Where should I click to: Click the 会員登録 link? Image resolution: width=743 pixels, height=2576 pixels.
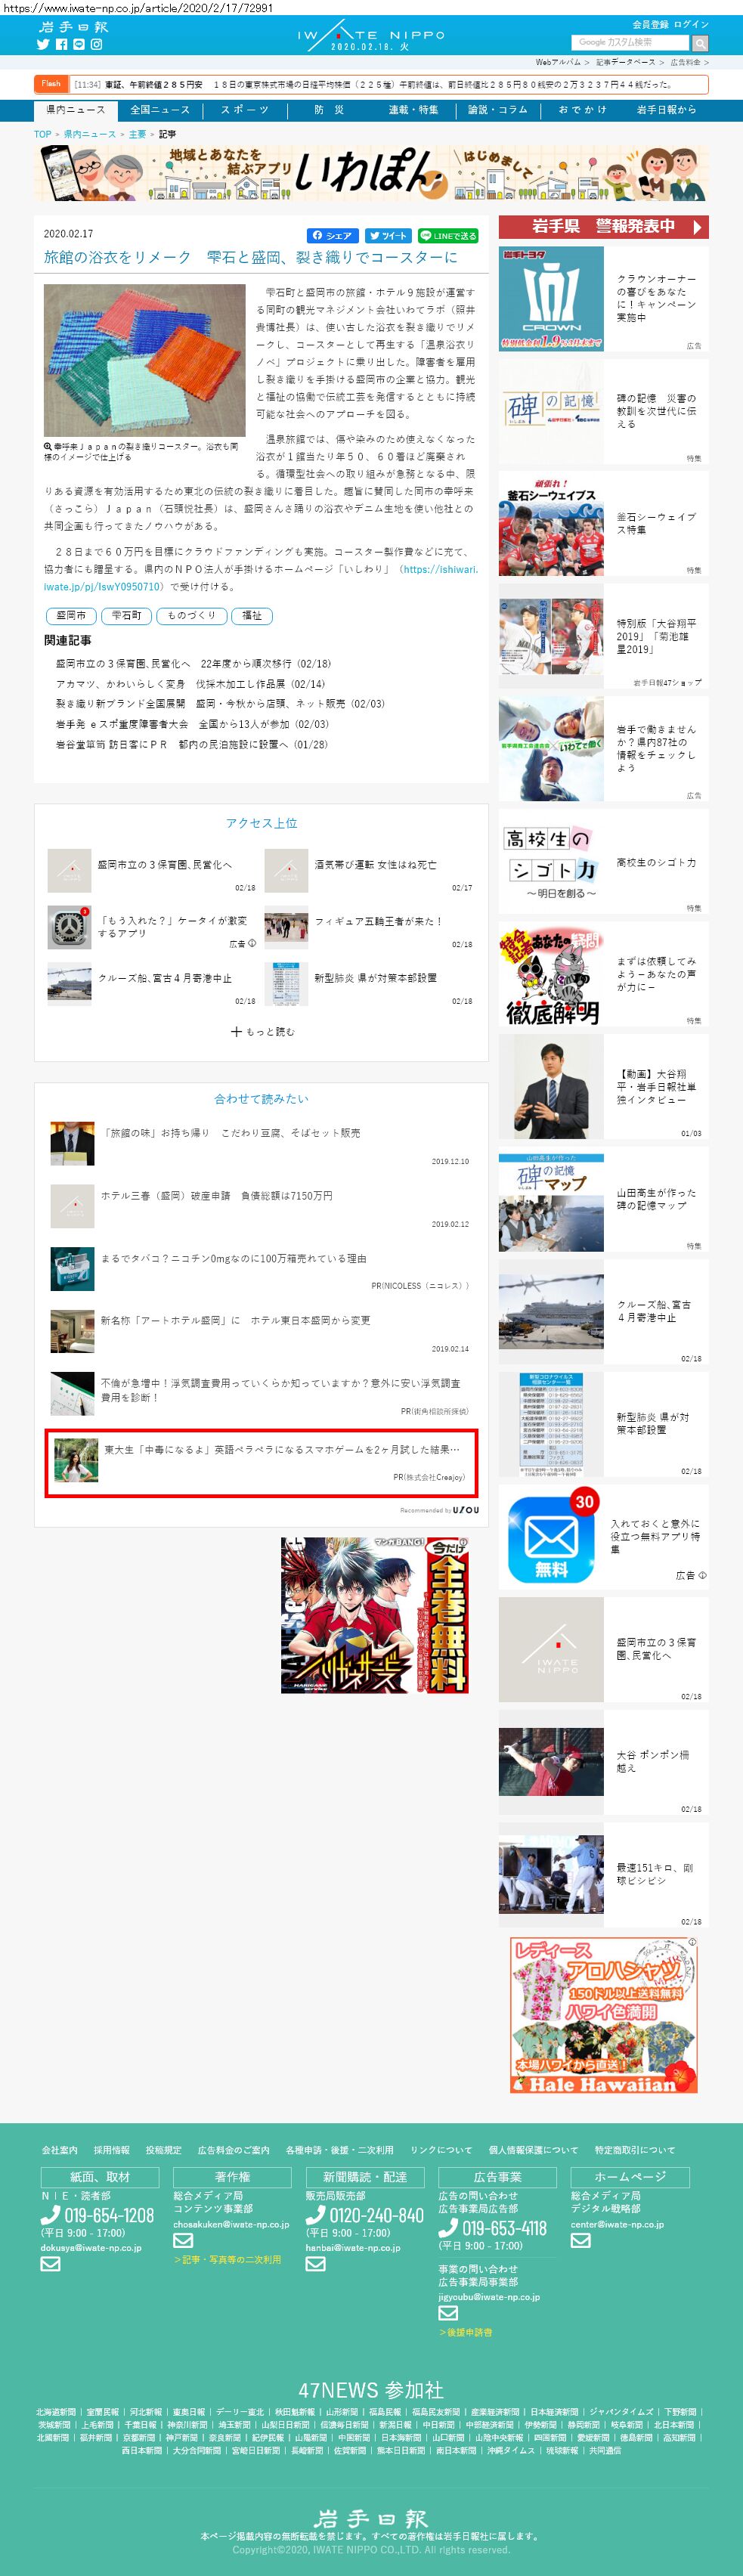coord(650,24)
